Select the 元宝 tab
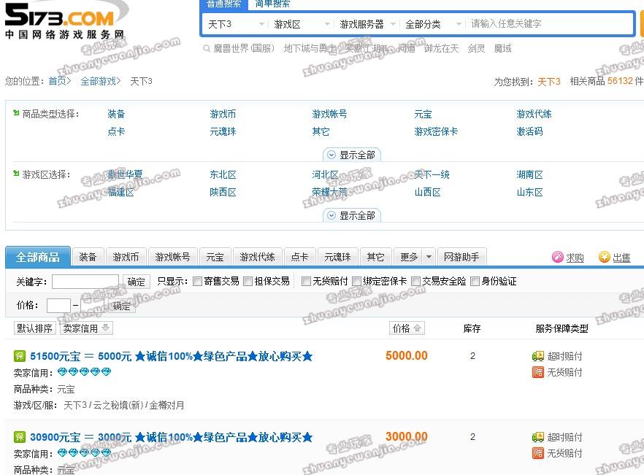Screen dimensions: 644x475 [215, 257]
